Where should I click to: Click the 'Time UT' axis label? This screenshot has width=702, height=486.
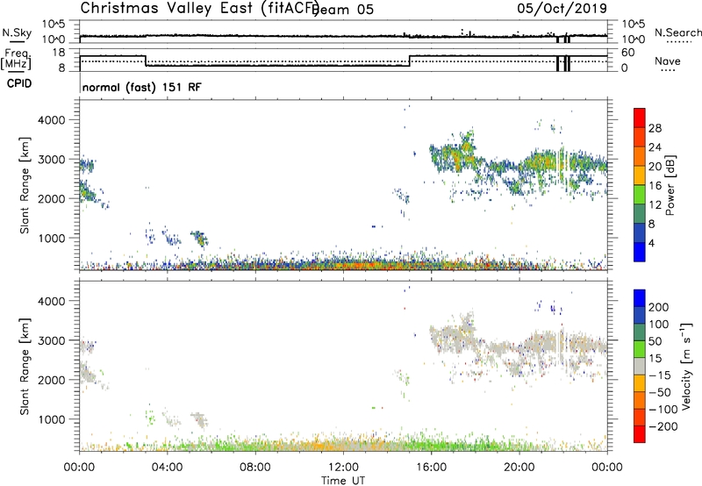tap(343, 481)
